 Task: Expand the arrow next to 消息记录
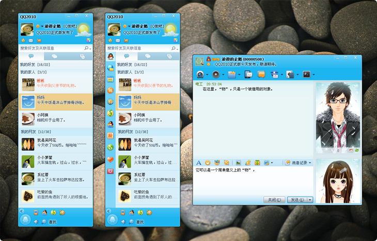pyautogui.click(x=310, y=163)
